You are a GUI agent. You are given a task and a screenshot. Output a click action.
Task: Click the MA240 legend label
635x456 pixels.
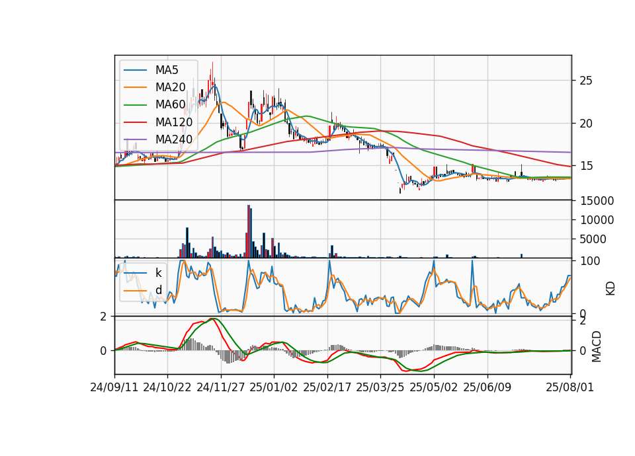click(174, 139)
